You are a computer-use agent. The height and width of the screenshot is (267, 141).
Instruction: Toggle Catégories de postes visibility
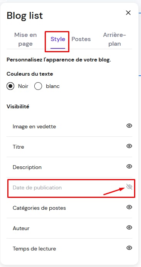(x=129, y=207)
